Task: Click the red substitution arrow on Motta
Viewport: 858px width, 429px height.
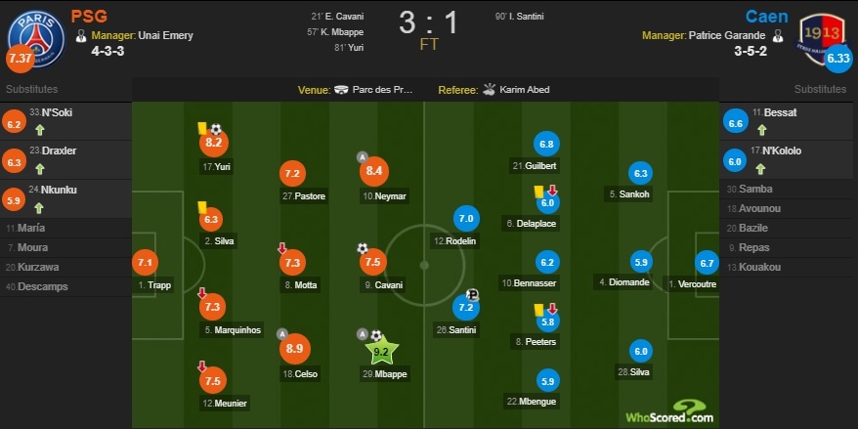Action: (282, 248)
